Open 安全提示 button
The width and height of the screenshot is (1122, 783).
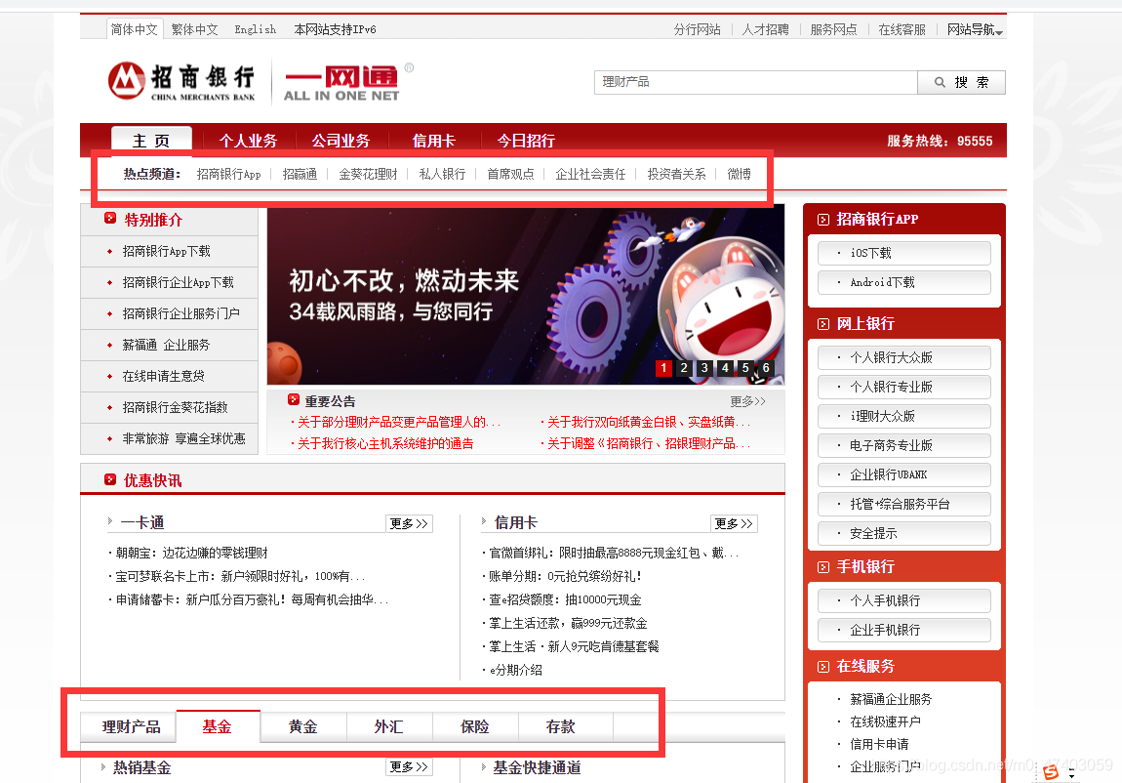coord(904,533)
